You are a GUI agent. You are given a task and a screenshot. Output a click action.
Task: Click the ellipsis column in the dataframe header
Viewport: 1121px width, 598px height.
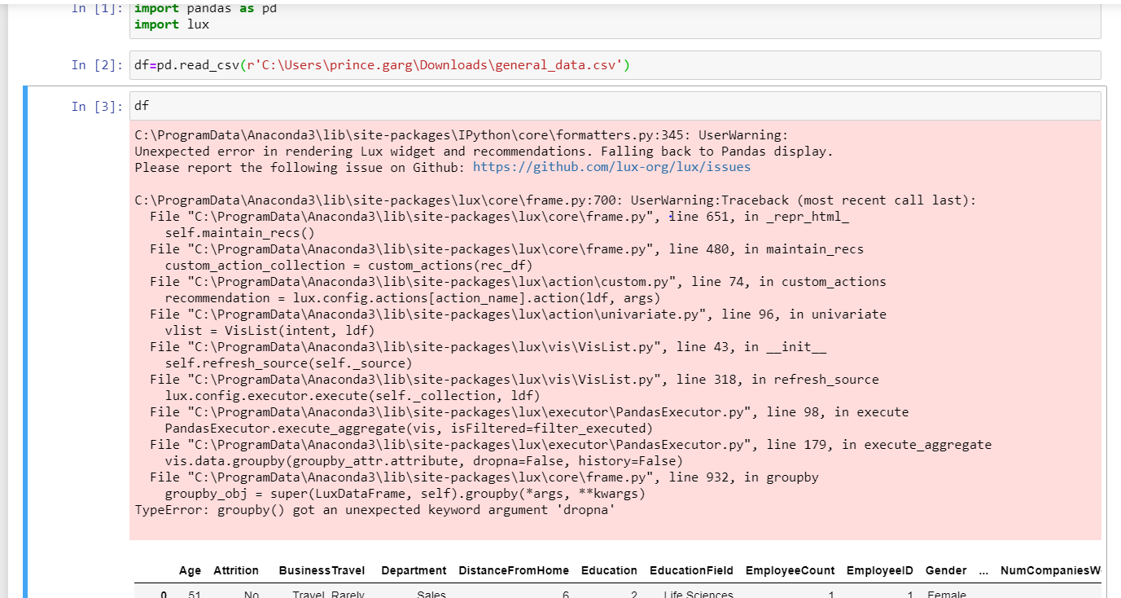point(983,570)
